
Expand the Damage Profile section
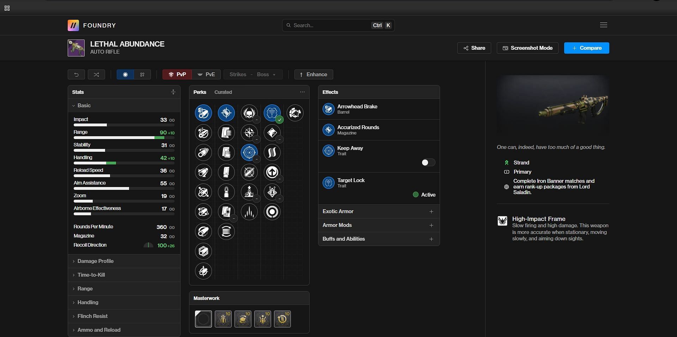(x=124, y=261)
